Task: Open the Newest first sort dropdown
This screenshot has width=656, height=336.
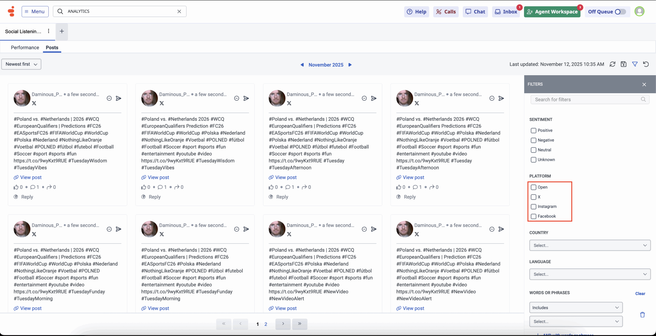Action: point(21,64)
